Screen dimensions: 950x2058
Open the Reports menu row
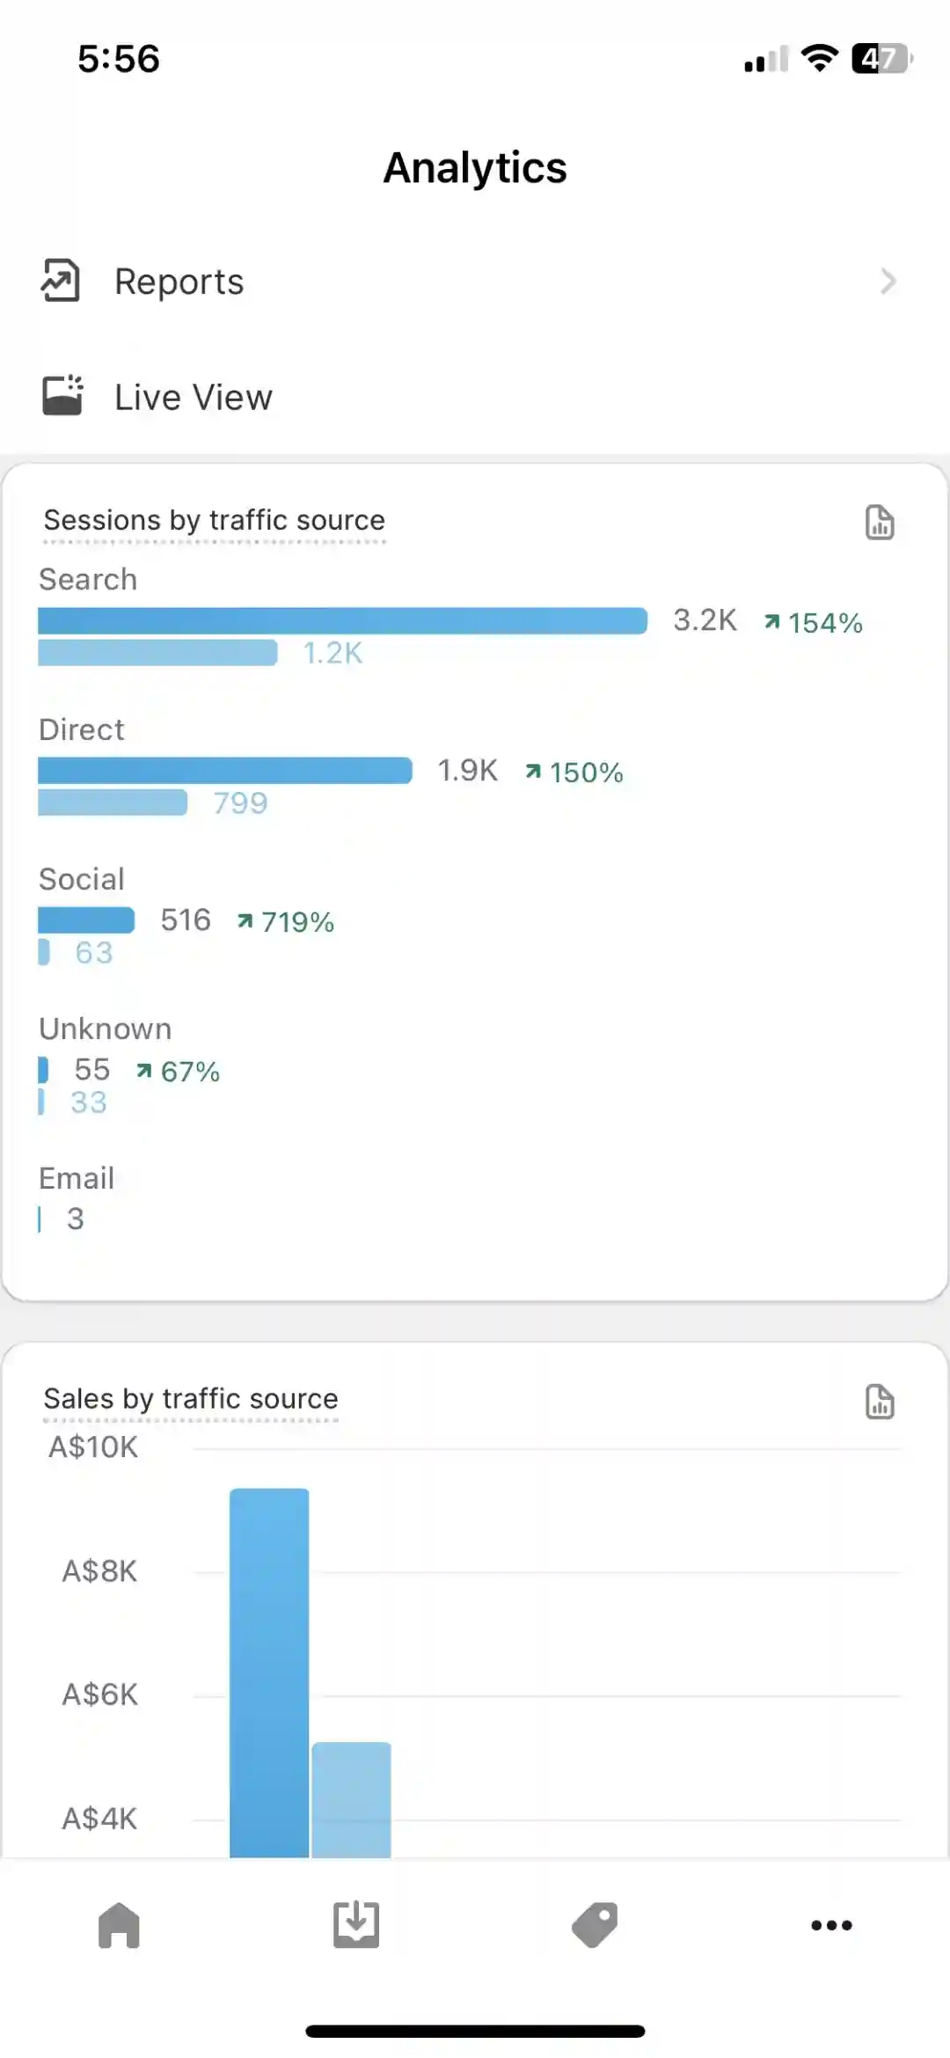pos(475,282)
